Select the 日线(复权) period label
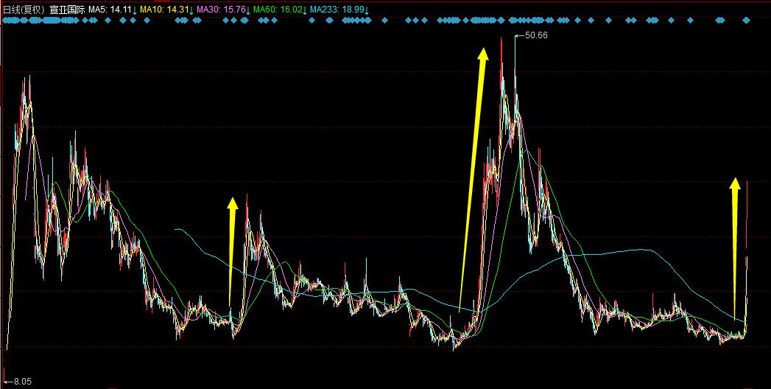The width and height of the screenshot is (771, 389). coord(24,10)
